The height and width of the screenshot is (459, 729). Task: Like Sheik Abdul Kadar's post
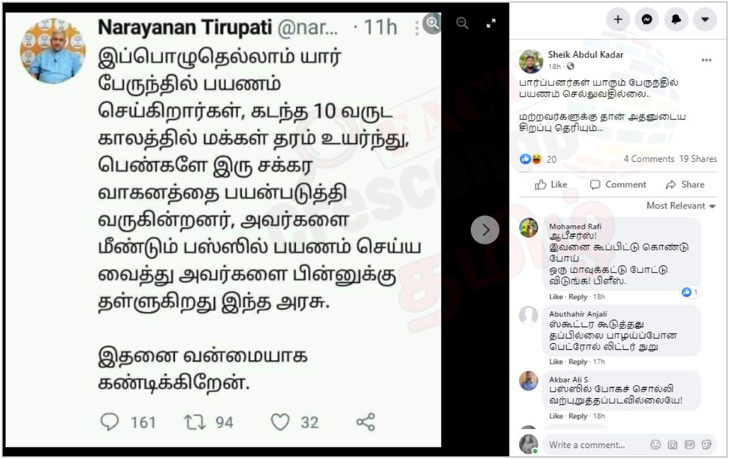[x=551, y=185]
